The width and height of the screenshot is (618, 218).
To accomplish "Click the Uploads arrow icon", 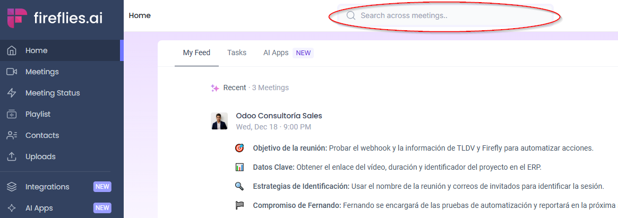I will (12, 157).
